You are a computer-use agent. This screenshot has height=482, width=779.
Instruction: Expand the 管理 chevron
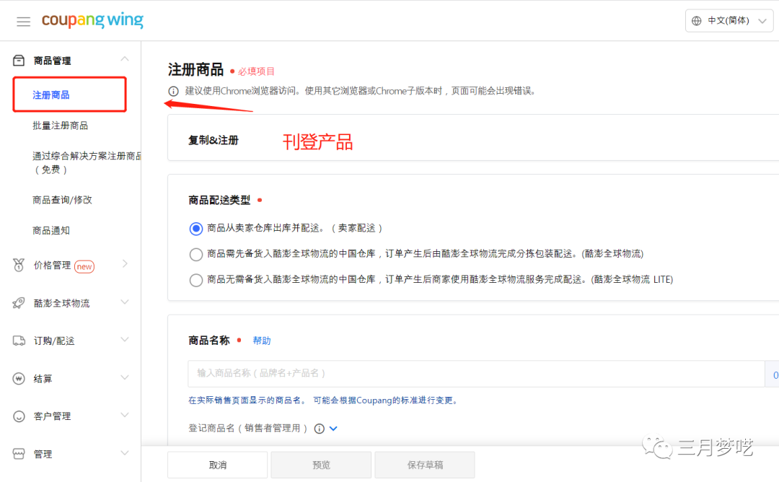(125, 453)
